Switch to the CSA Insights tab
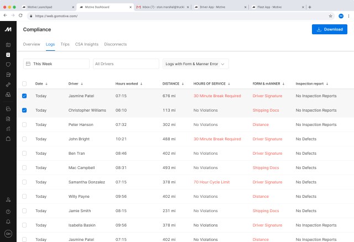The width and height of the screenshot is (354, 242). 86,44
